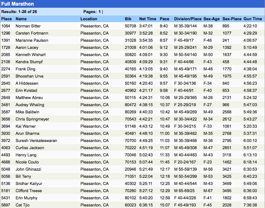Click Suresh Venkateswaran's name

point(36,141)
